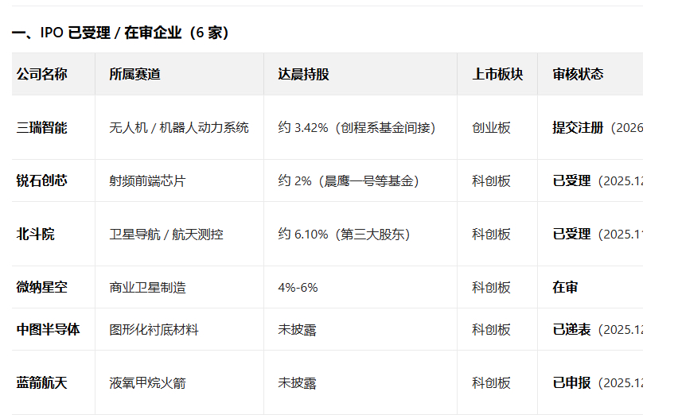Click 科创板 in 北斗院 row
The height and width of the screenshot is (415, 678).
pos(492,234)
